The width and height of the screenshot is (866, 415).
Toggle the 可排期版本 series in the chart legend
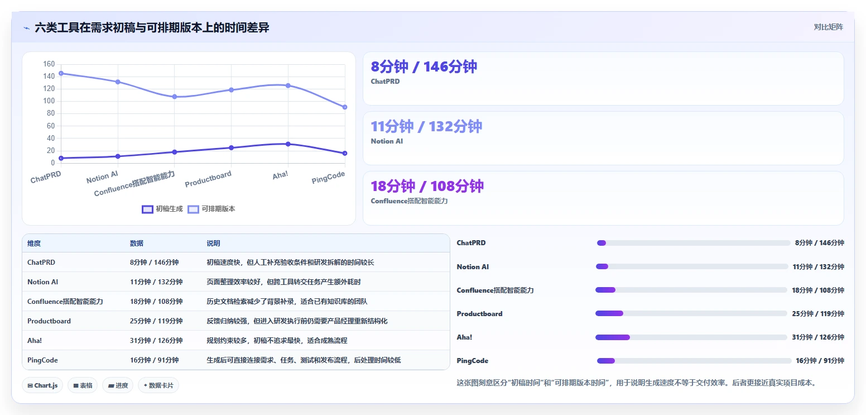(211, 209)
